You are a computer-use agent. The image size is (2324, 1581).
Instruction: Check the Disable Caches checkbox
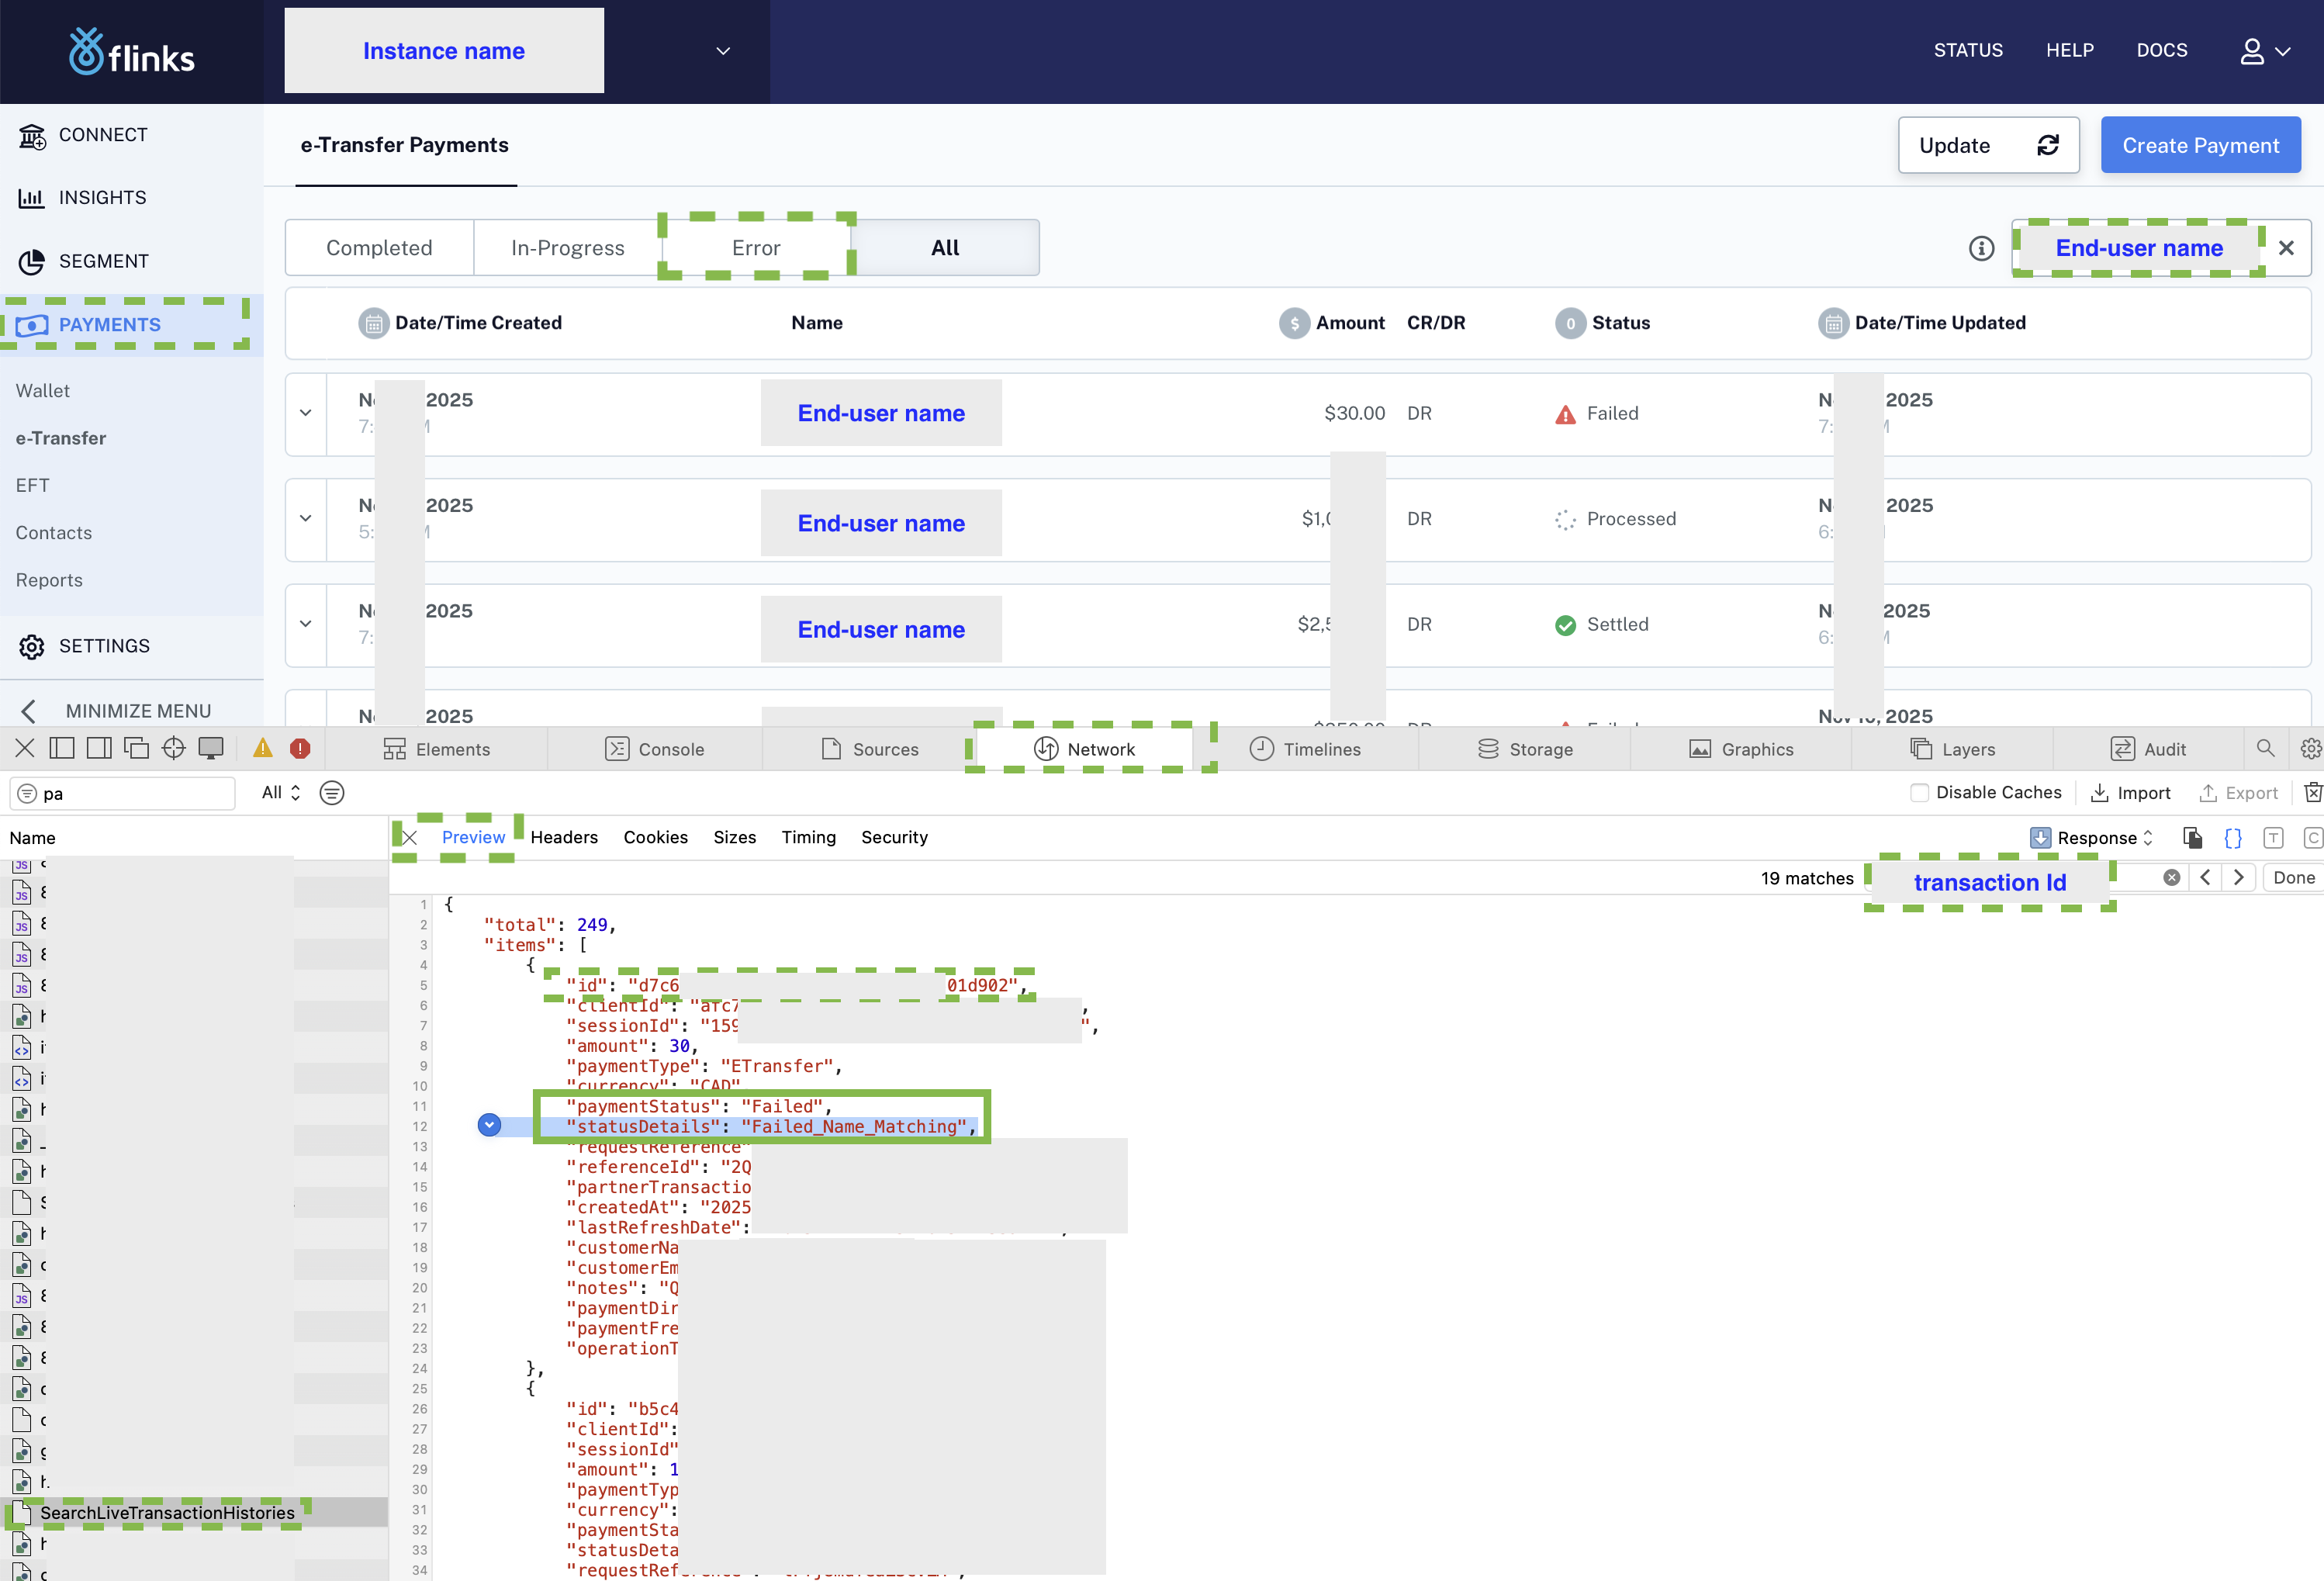tap(1919, 793)
